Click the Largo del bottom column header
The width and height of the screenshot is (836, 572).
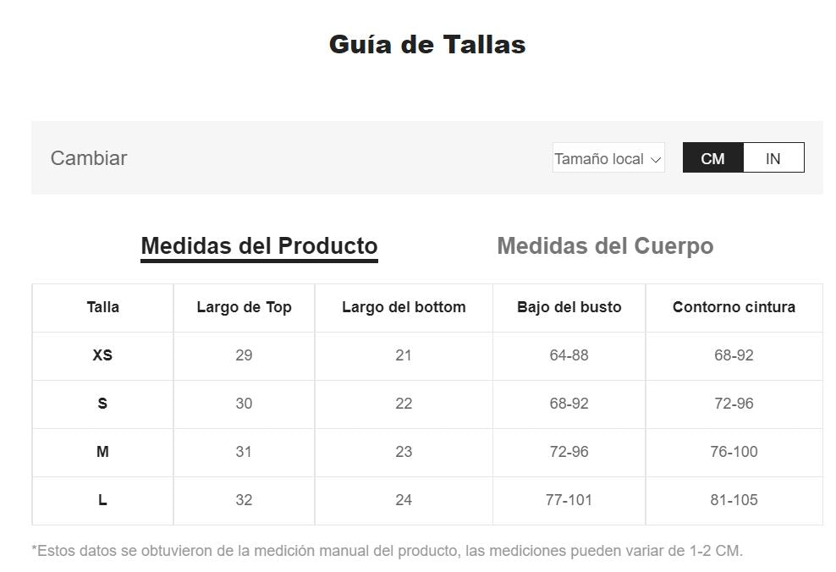pos(404,308)
